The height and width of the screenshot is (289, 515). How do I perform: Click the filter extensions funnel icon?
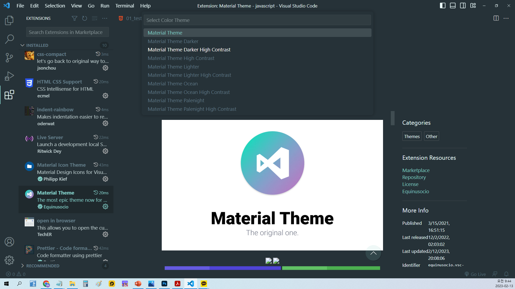[x=75, y=18]
